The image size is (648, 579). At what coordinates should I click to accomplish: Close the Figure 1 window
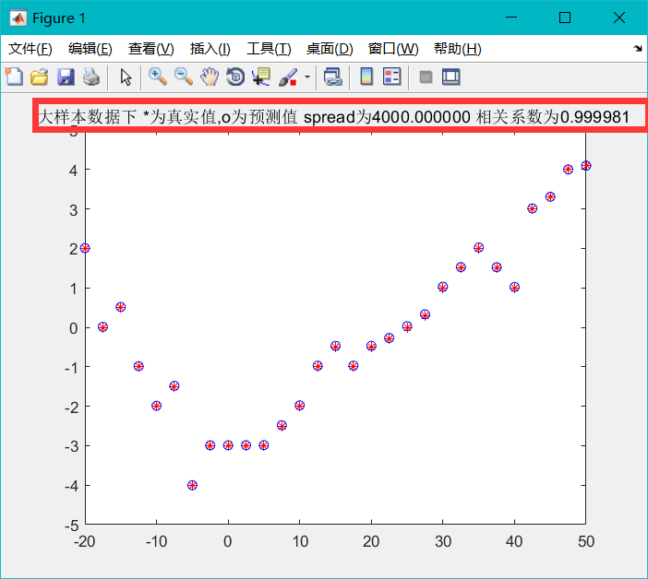[619, 18]
